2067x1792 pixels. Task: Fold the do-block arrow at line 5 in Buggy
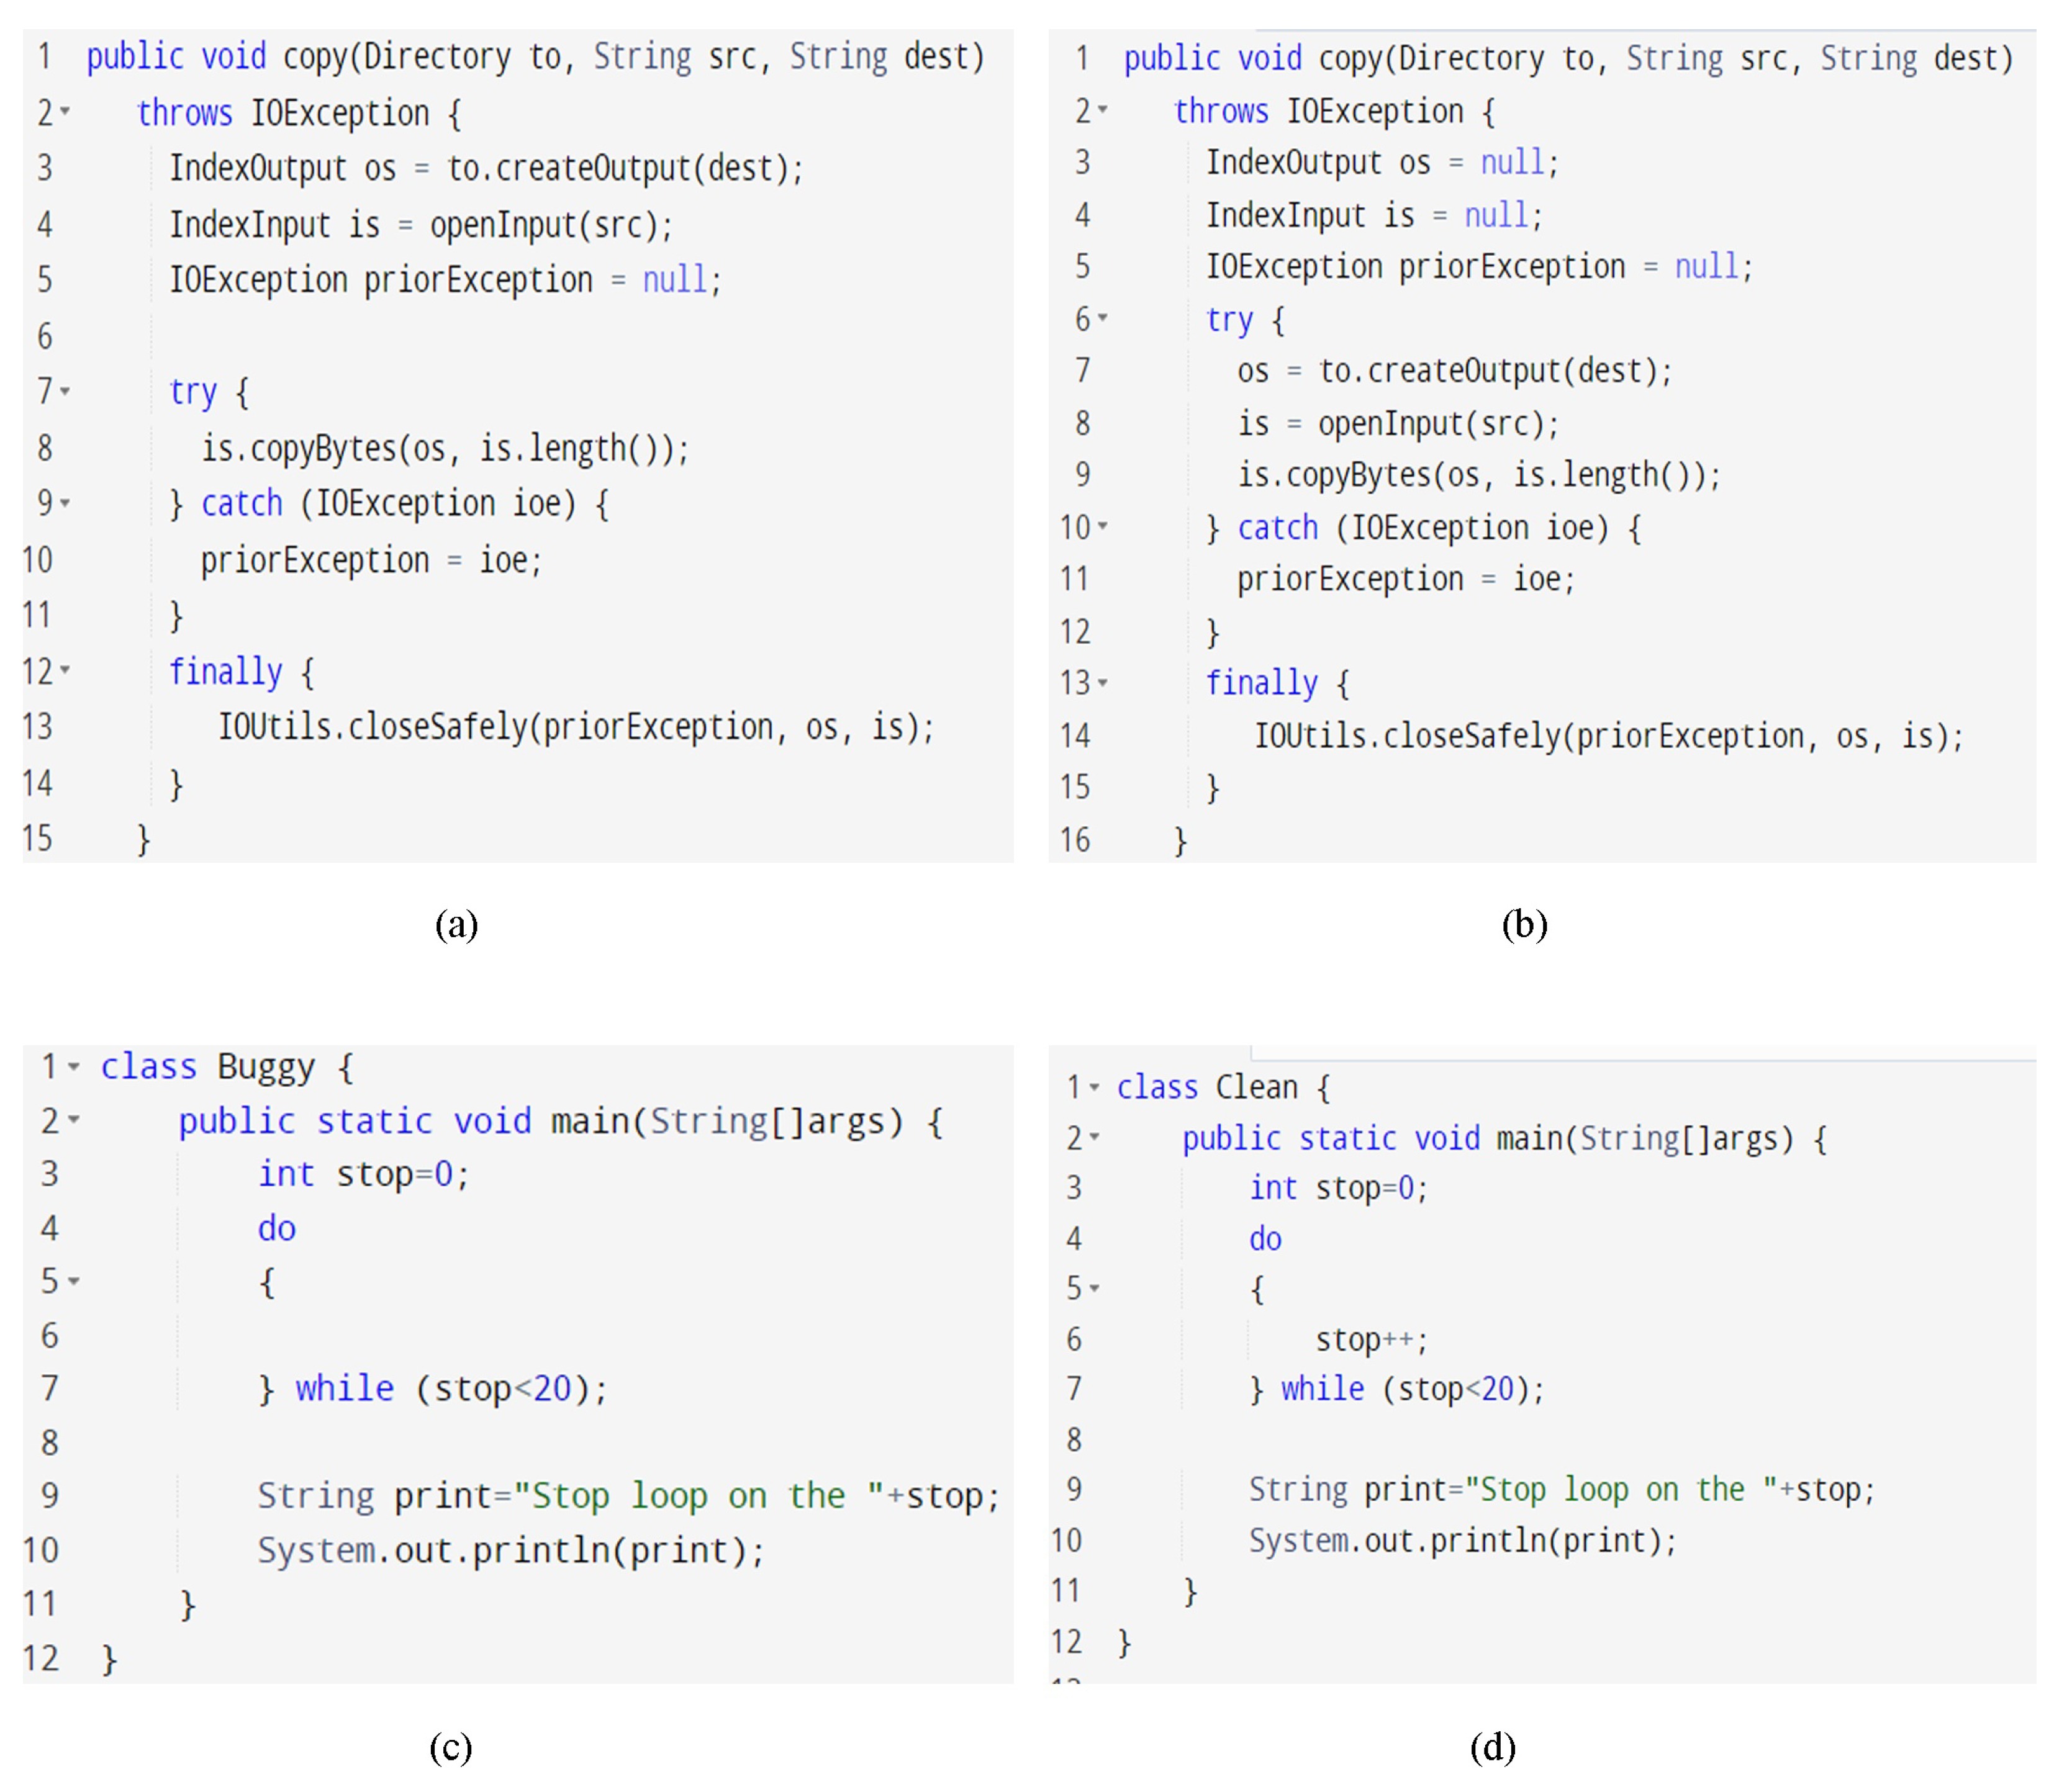click(x=73, y=1281)
